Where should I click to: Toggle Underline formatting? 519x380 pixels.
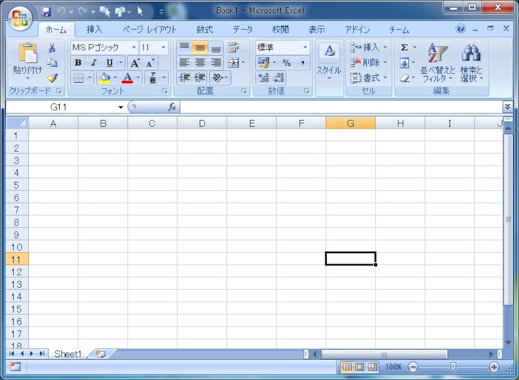pos(109,63)
